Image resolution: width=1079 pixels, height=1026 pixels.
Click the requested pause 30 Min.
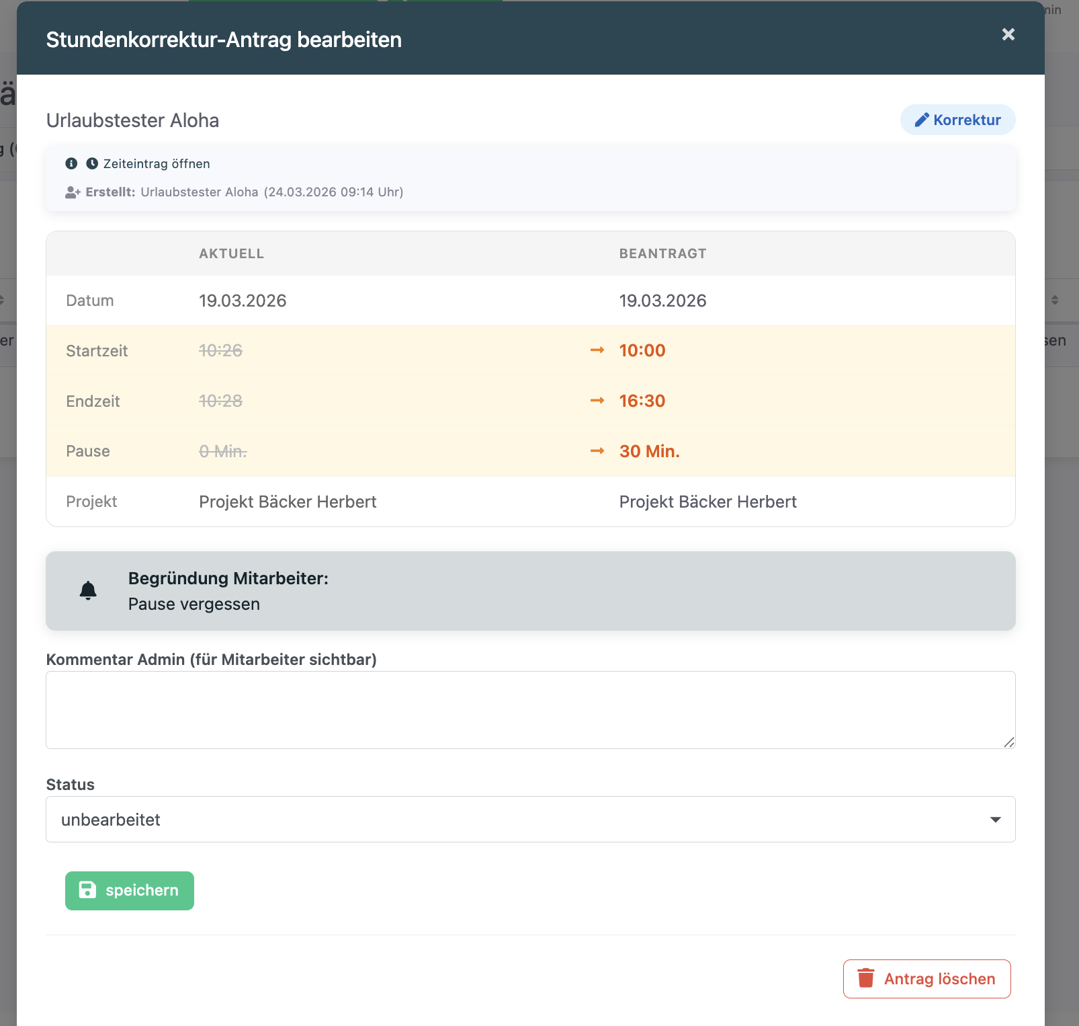point(649,451)
